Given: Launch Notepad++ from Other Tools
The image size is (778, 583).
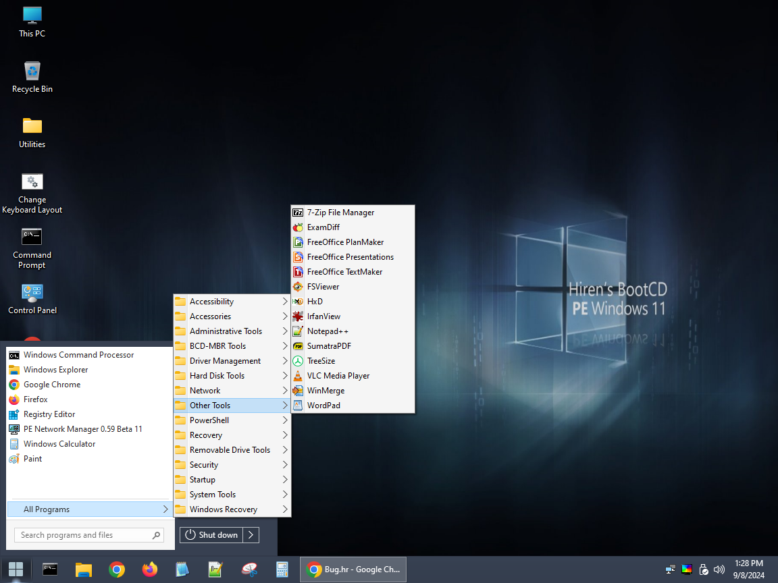Looking at the screenshot, I should coord(328,331).
